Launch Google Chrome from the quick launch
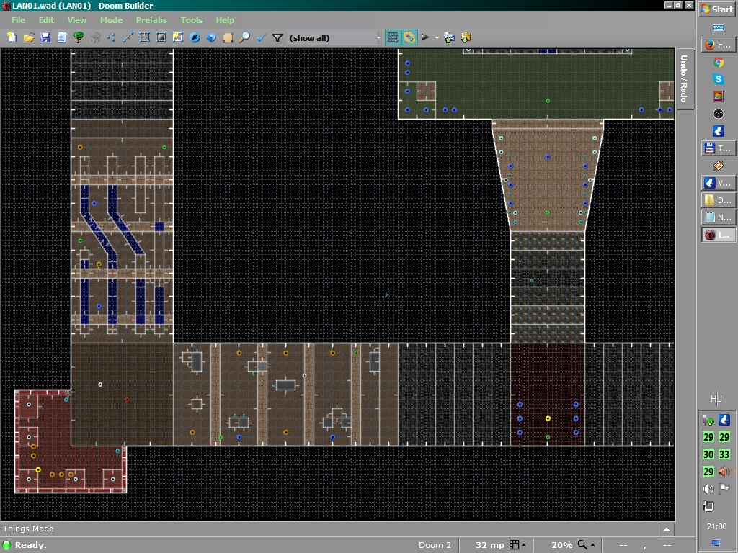Screen dimensions: 738x553 (719, 62)
